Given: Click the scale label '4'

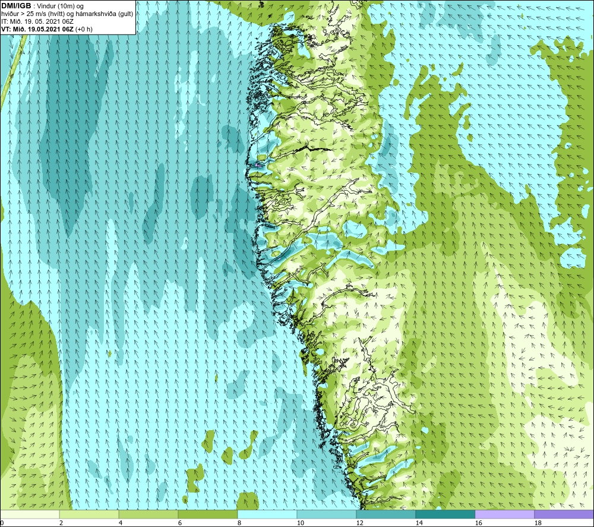Looking at the screenshot, I should click(121, 523).
